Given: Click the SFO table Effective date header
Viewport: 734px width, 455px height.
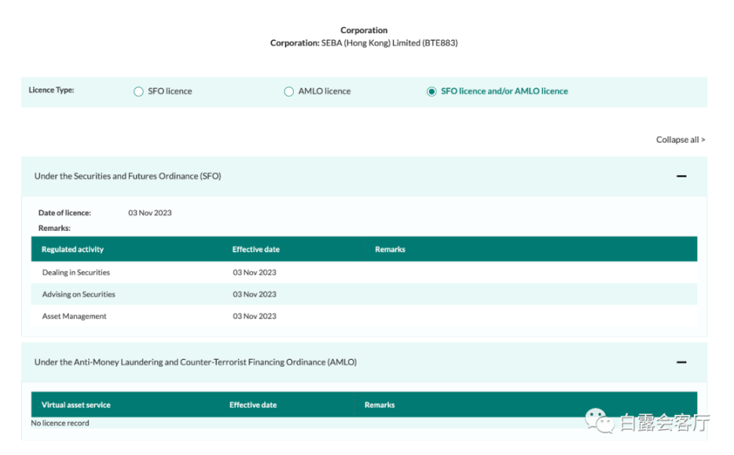Looking at the screenshot, I should [255, 249].
